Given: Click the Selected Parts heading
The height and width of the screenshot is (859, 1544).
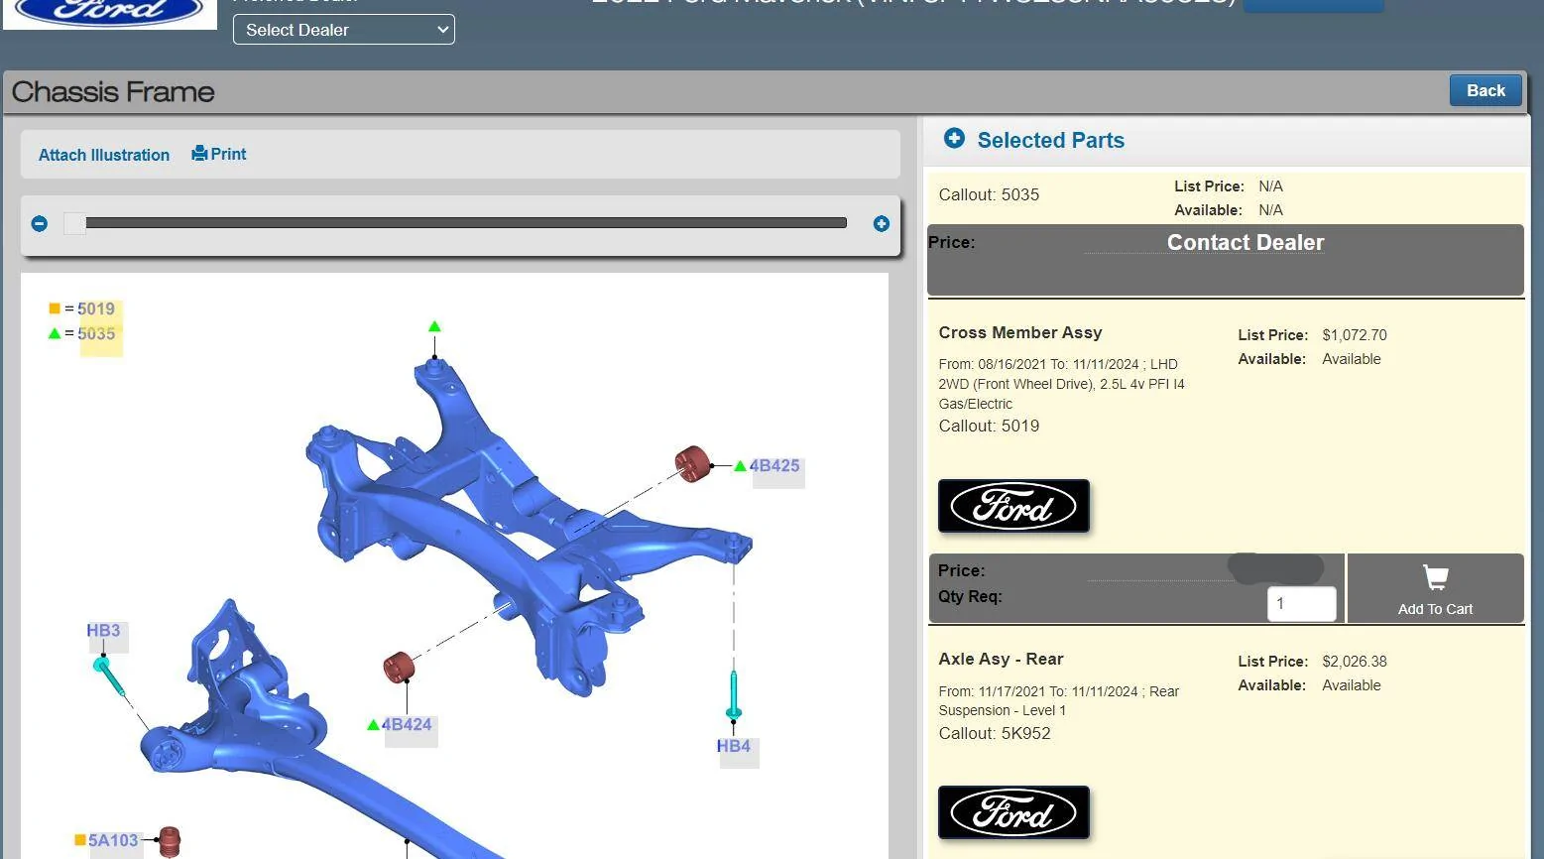Looking at the screenshot, I should click(1051, 140).
